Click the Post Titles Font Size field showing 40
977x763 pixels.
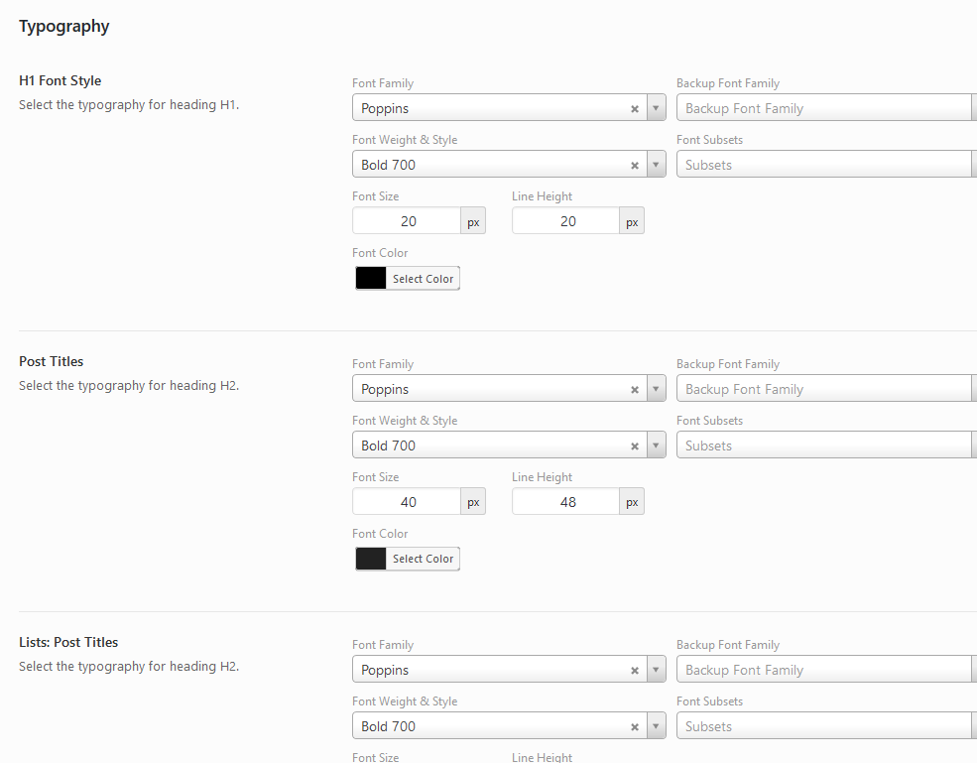(x=407, y=501)
